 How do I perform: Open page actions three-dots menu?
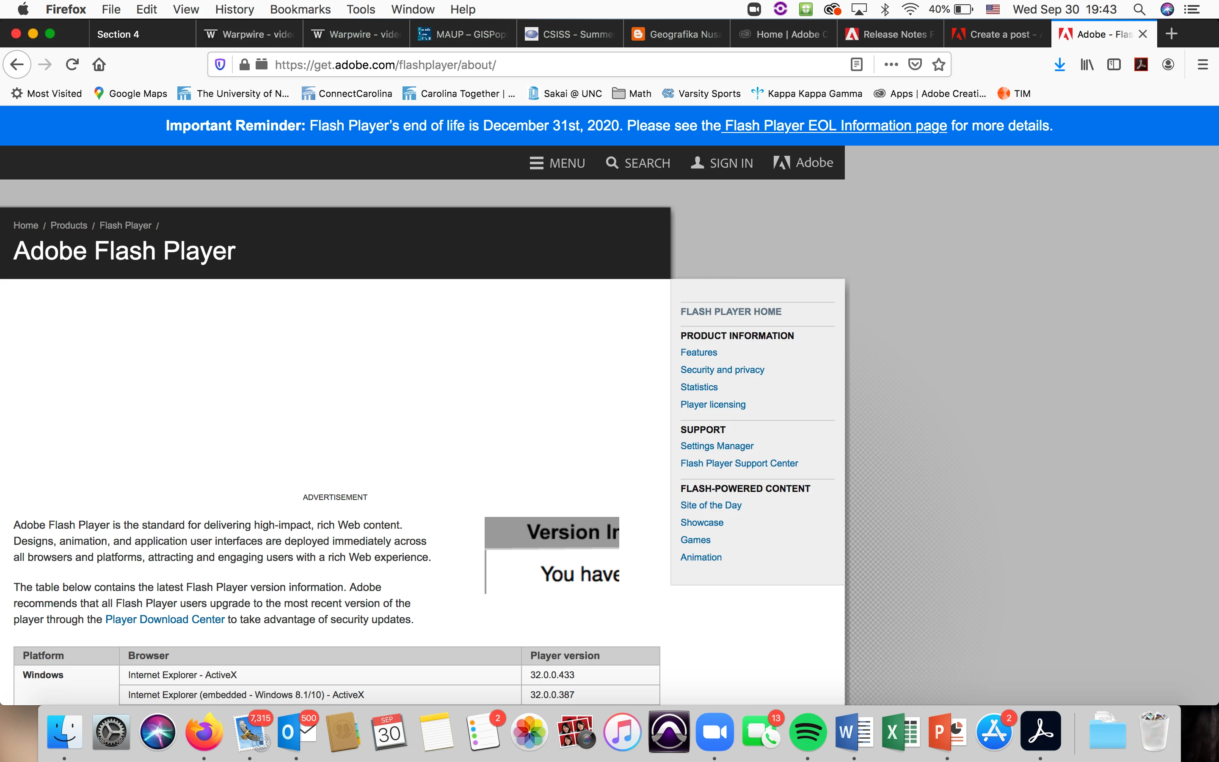[x=891, y=64]
